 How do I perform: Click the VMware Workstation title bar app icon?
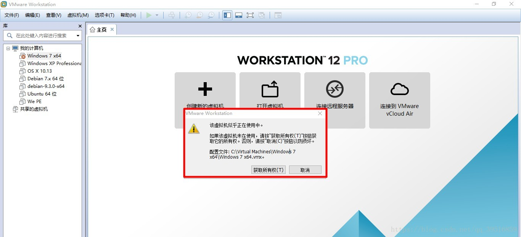coord(4,4)
